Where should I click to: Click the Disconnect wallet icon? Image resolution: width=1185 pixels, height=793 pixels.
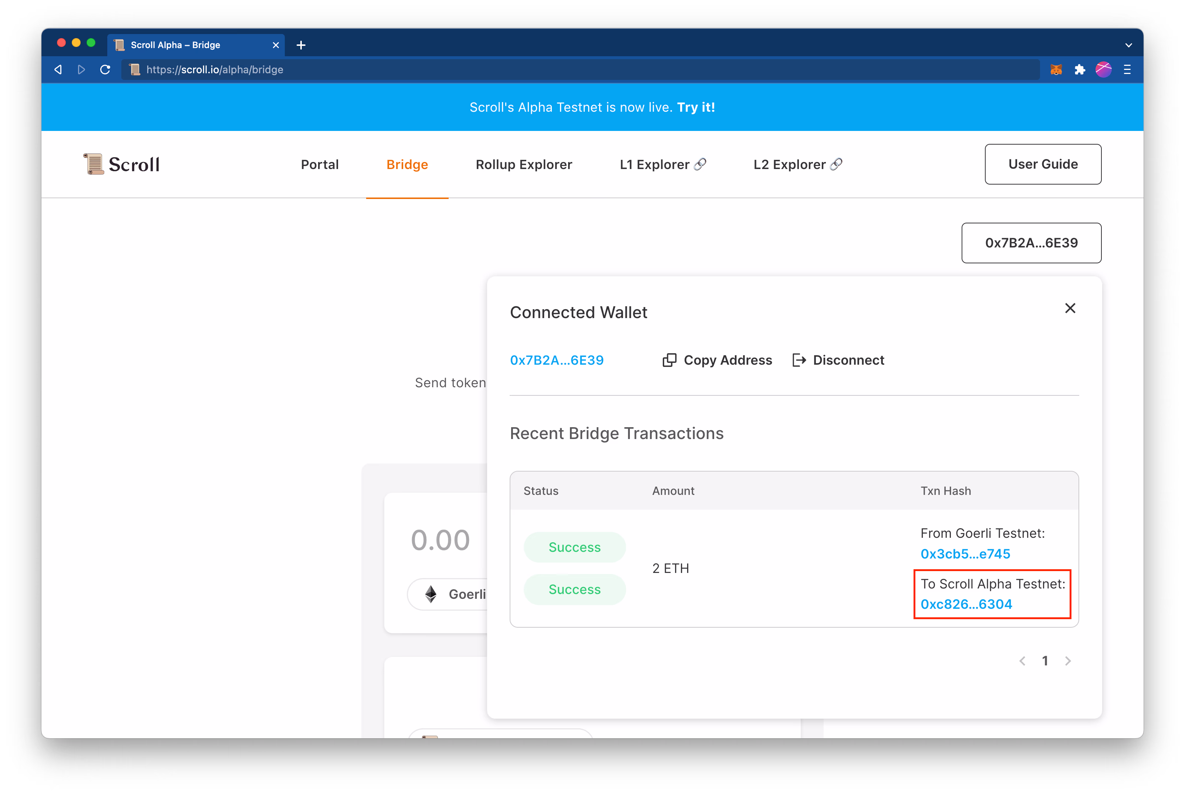tap(799, 360)
